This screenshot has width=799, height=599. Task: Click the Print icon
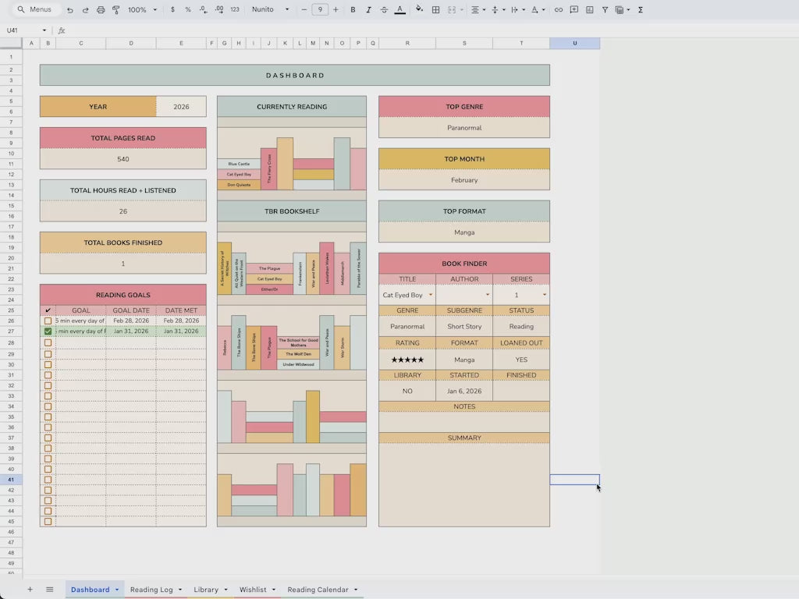click(x=101, y=10)
